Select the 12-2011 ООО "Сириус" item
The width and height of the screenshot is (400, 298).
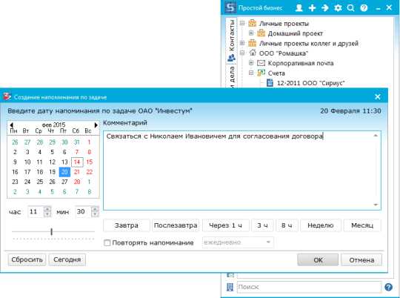pyautogui.click(x=310, y=83)
